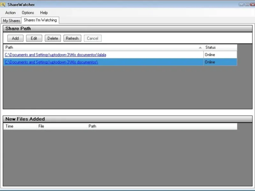255x191 pixels.
Task: Refresh the watched shares list
Action: point(72,38)
